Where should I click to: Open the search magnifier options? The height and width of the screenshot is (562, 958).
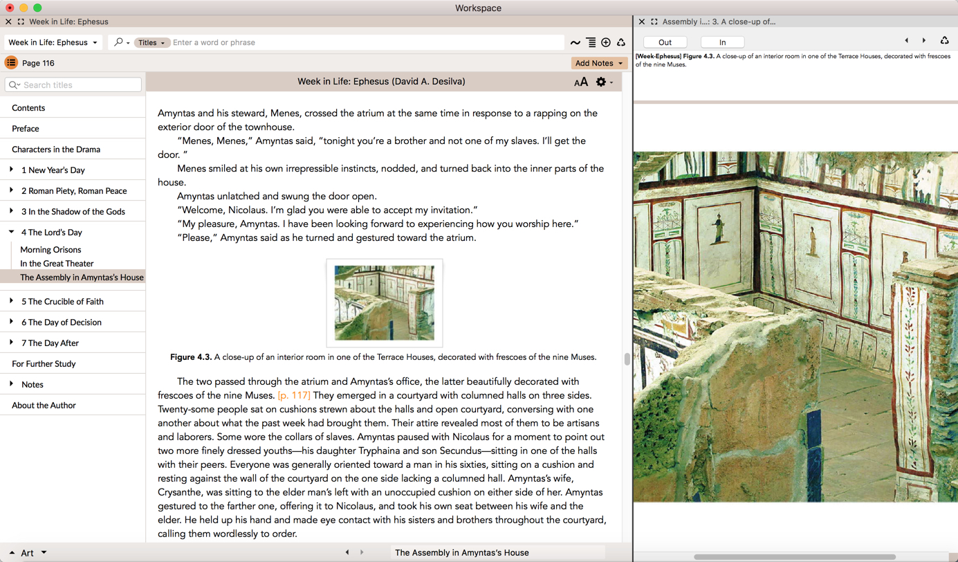click(121, 42)
